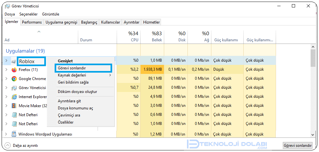Viewport: 319px width, 152px height.
Task: Click the Windows Wordpad Uygulaması icon
Action: pos(14,134)
